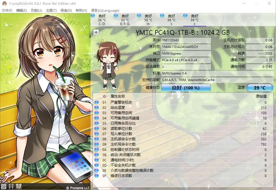The height and width of the screenshot is (190, 276).
Task: Click the ID column header
Action: (104, 97)
